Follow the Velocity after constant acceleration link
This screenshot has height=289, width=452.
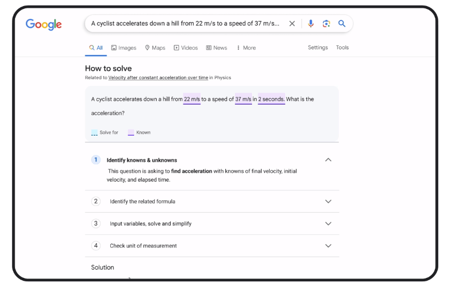158,78
